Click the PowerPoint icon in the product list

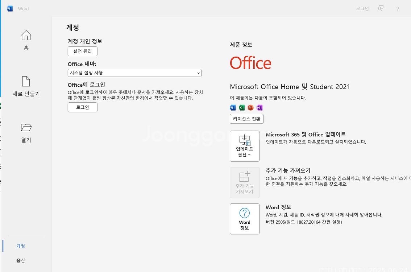pos(250,107)
